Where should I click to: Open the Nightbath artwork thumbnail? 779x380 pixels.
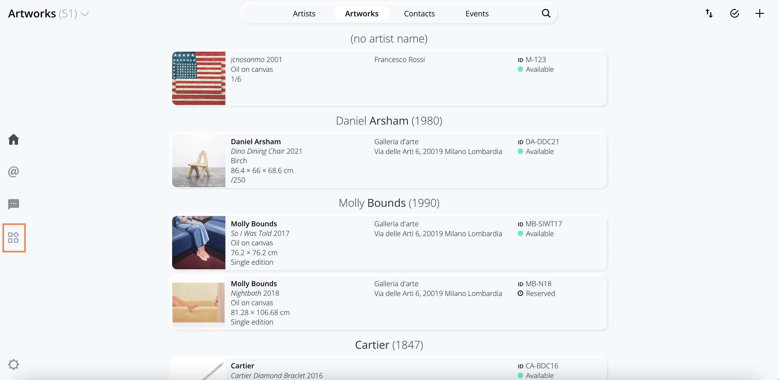[199, 302]
